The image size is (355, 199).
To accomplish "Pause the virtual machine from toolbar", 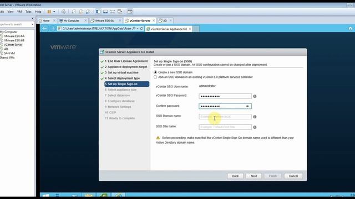I will [49, 12].
